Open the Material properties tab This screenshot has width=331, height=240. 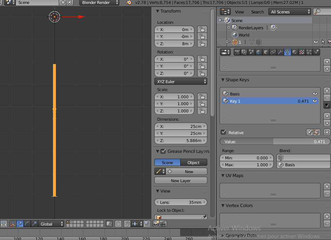click(x=294, y=52)
